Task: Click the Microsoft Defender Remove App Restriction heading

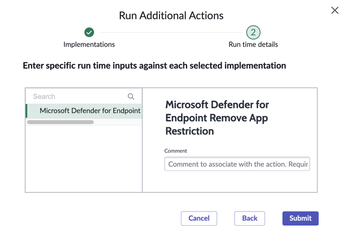Action: tap(217, 118)
